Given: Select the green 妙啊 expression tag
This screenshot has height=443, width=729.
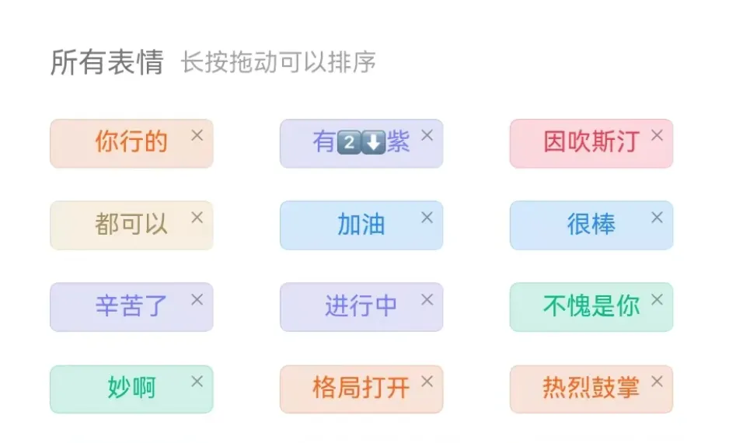Looking at the screenshot, I should tap(131, 389).
